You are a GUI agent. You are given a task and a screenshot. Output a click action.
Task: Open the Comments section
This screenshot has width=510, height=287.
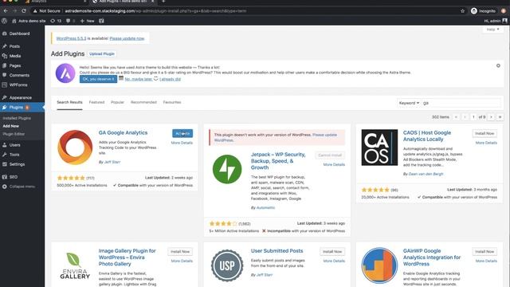coord(19,75)
